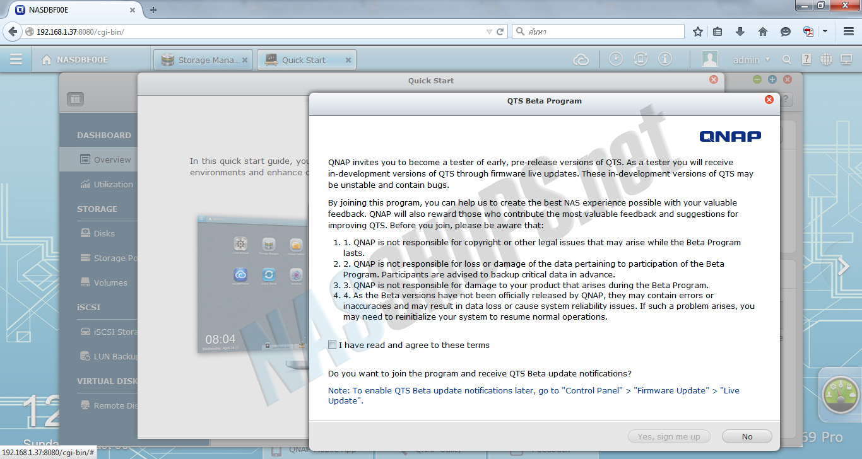Open PDF converter dropdown arrow
This screenshot has height=459, width=862.
coord(825,32)
